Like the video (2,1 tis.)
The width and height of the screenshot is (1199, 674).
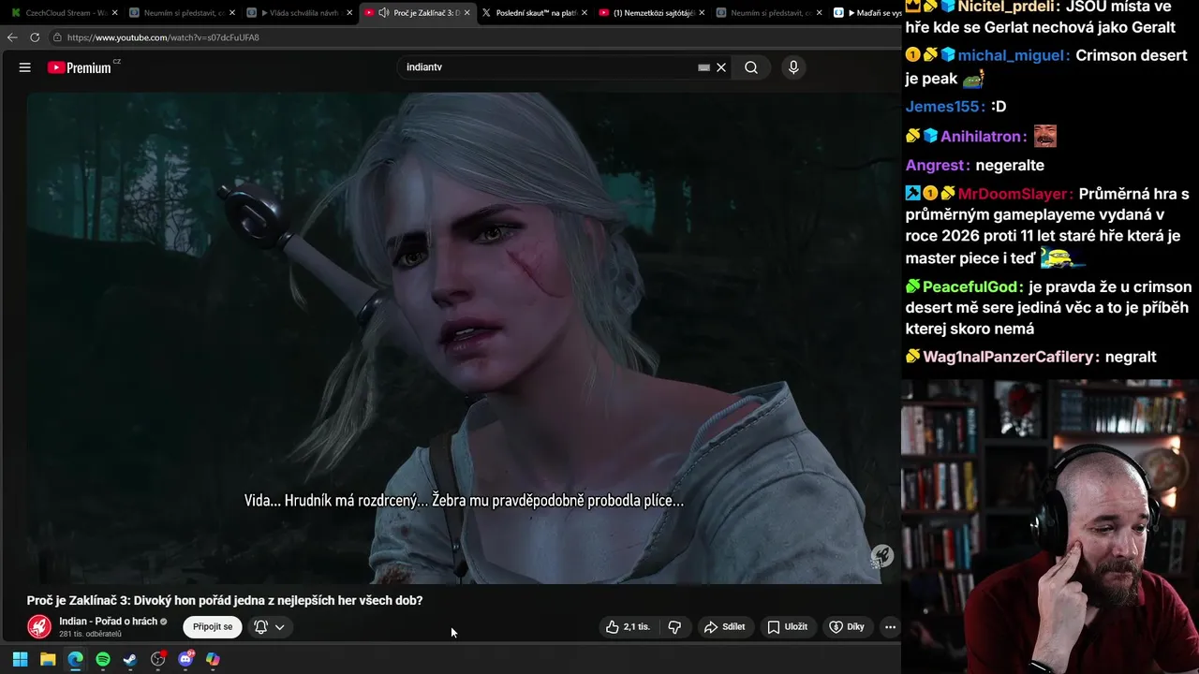click(x=628, y=627)
